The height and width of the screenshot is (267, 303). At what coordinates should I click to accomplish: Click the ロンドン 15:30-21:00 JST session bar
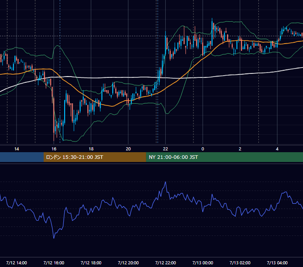click(94, 157)
